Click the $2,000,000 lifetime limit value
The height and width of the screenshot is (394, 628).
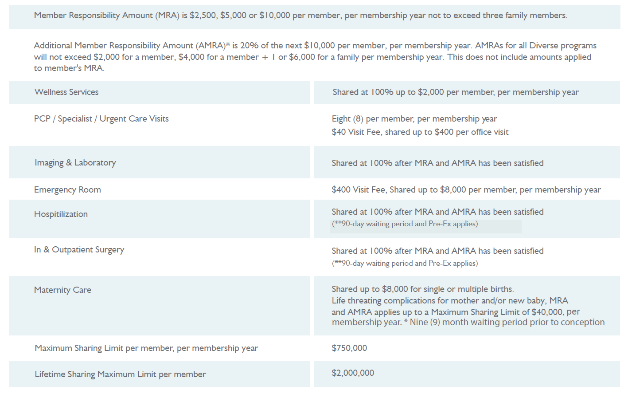point(353,373)
